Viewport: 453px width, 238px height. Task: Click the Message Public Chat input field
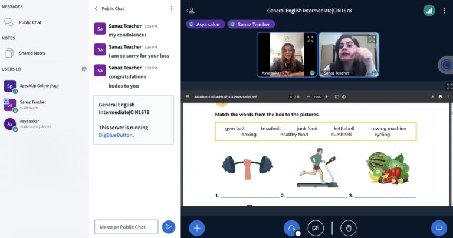click(126, 227)
